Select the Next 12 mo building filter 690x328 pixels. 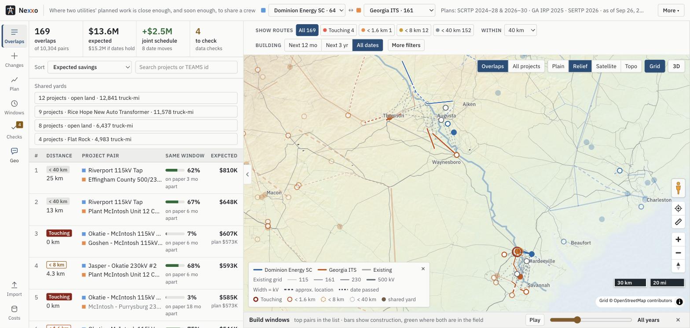click(x=303, y=45)
